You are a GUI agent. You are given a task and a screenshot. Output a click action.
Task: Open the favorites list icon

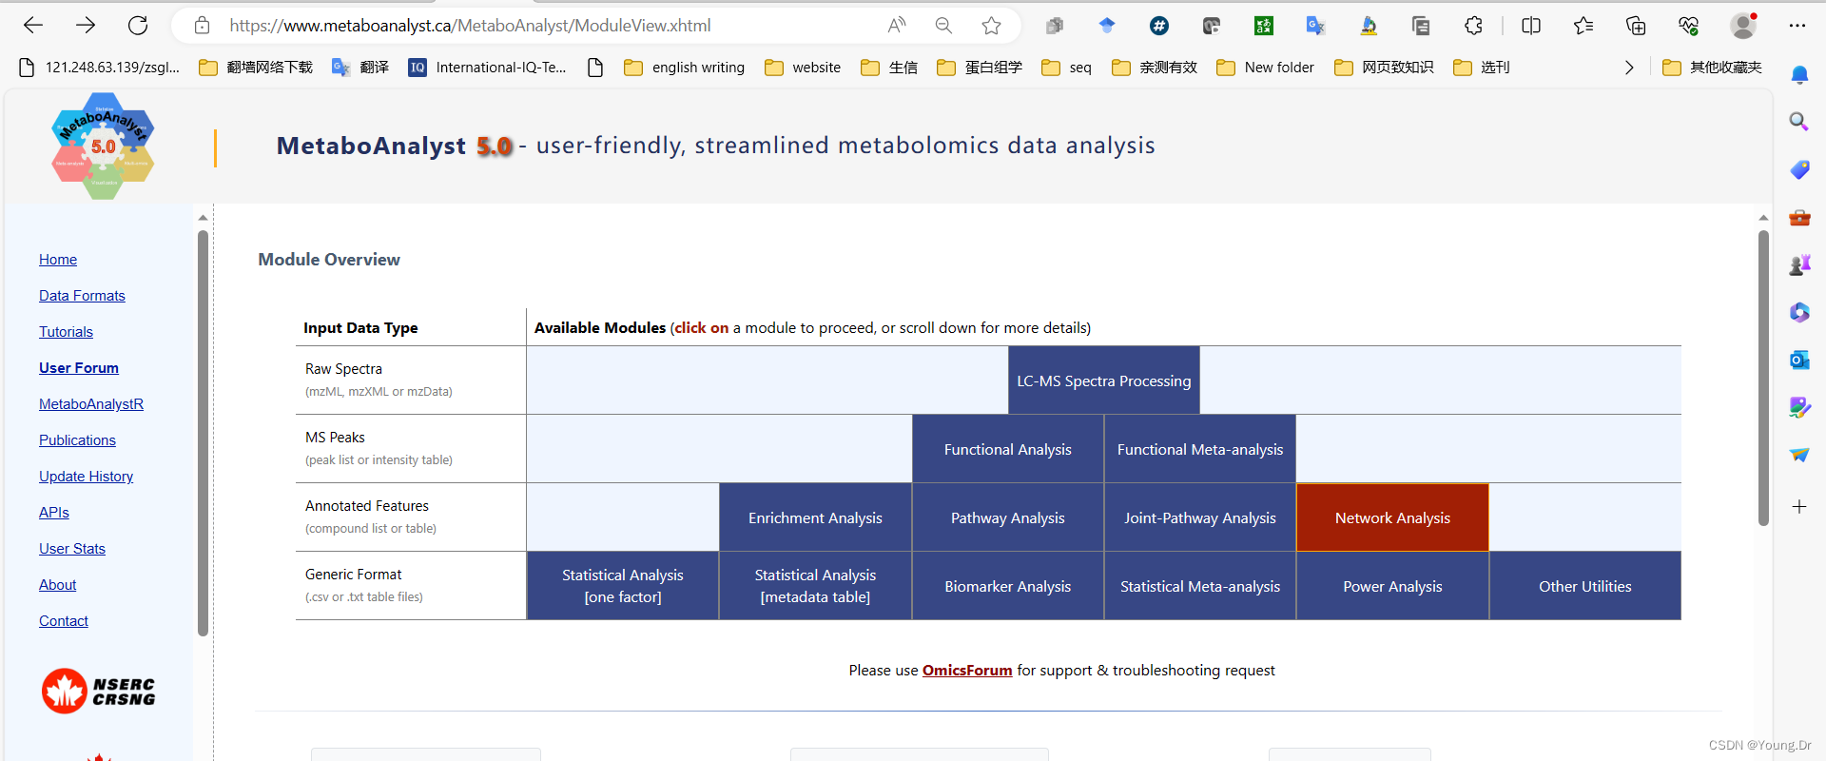pos(1583,26)
